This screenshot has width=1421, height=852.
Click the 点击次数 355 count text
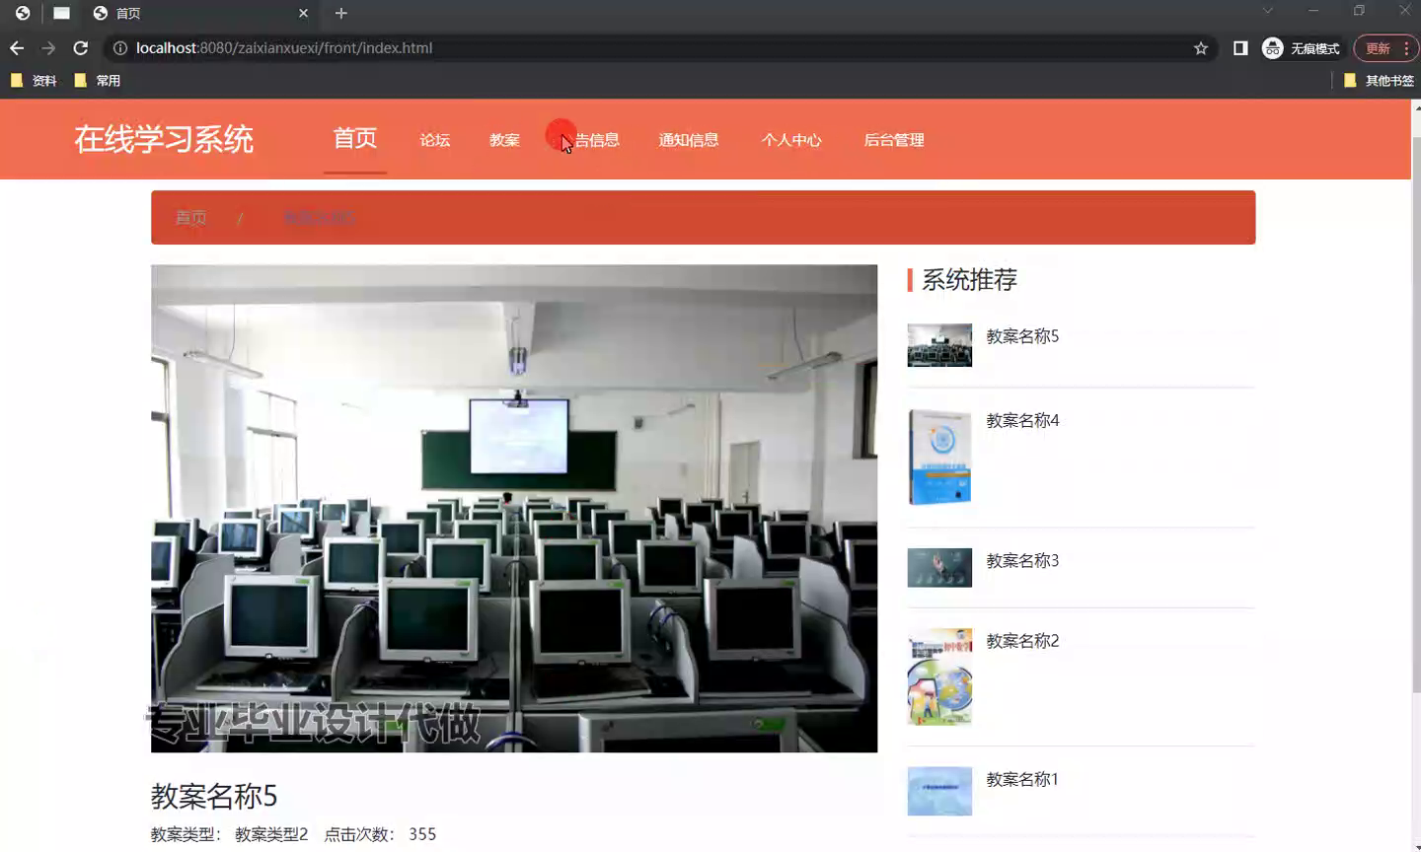[x=380, y=834]
